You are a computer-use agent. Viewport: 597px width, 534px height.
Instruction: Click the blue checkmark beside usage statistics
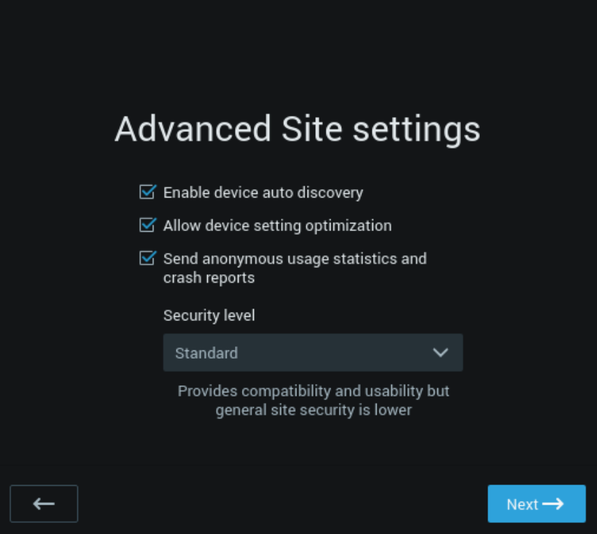(147, 258)
